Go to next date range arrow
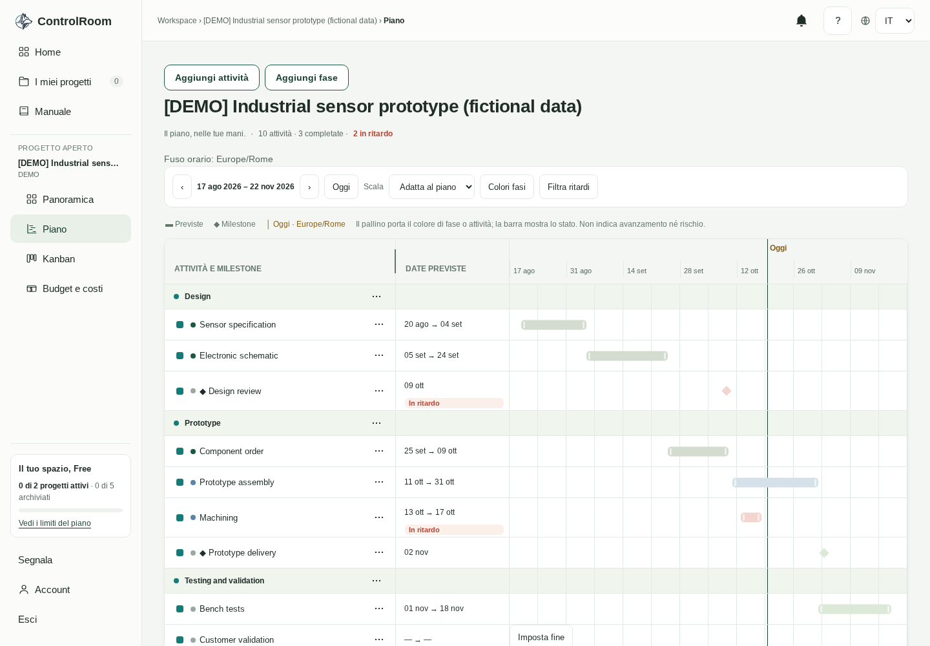This screenshot has width=930, height=646. (x=309, y=187)
